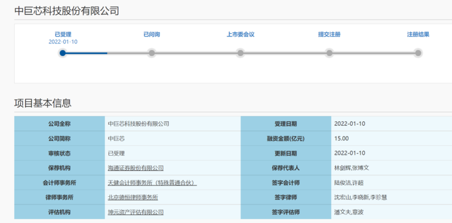Image resolution: width=452 pixels, height=223 pixels.
Task: Click the company full name value in the table
Action: point(138,123)
